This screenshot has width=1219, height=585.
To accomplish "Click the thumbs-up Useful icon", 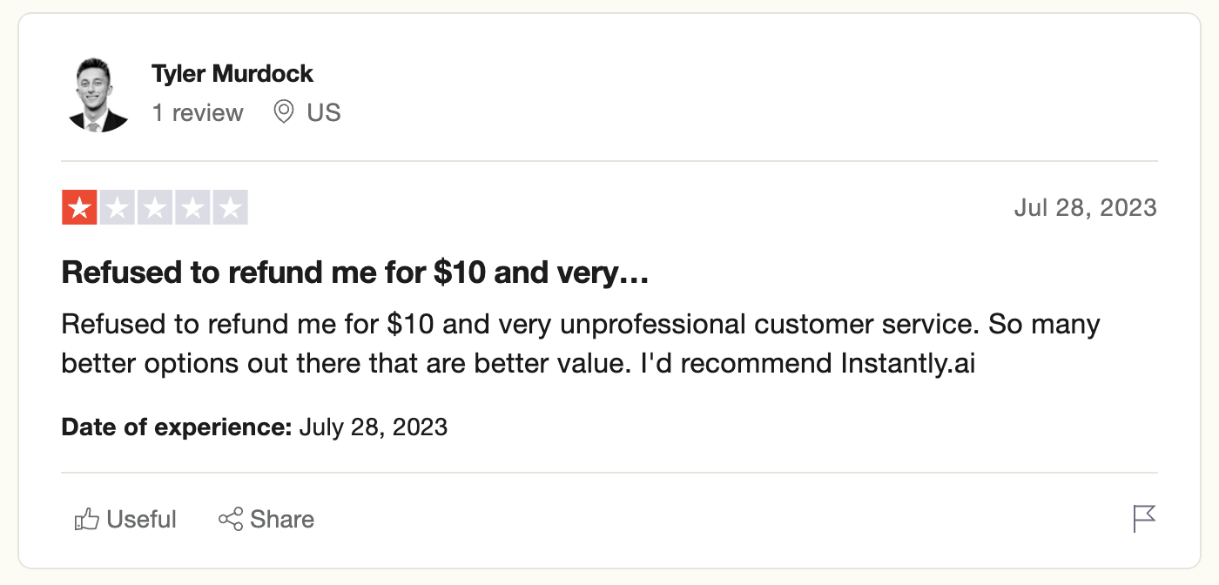I will click(86, 520).
